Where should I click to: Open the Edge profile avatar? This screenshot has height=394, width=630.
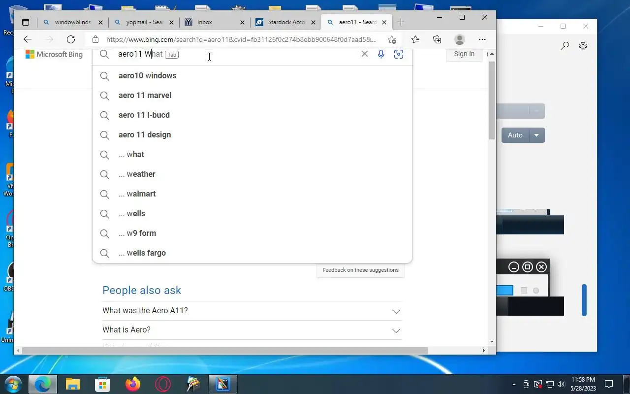point(460,39)
